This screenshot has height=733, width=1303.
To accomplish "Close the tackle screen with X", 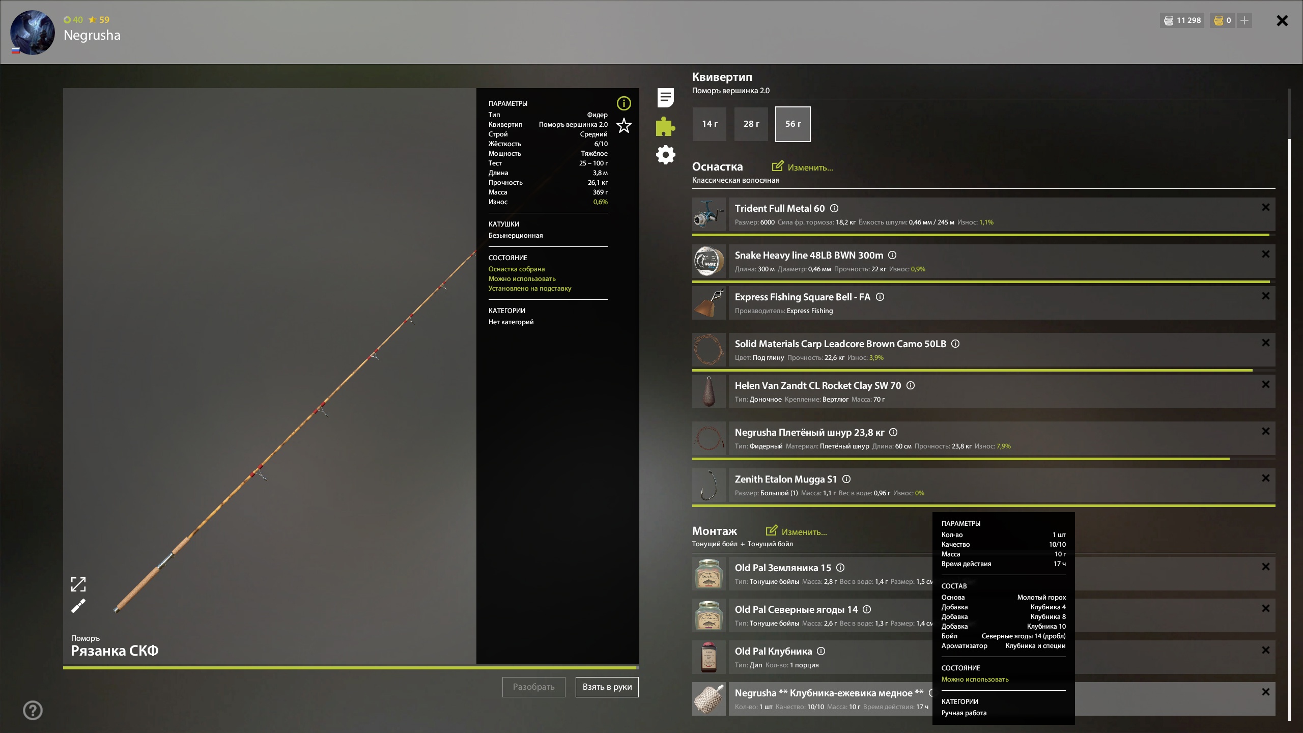I will [x=1282, y=20].
